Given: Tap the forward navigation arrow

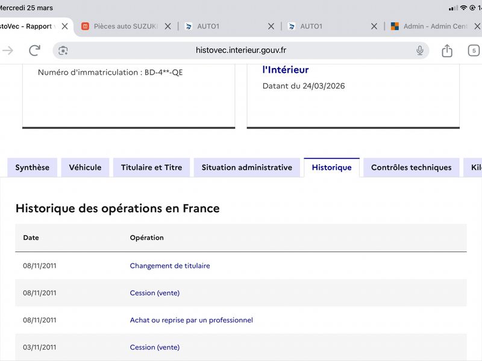Looking at the screenshot, I should coord(8,51).
